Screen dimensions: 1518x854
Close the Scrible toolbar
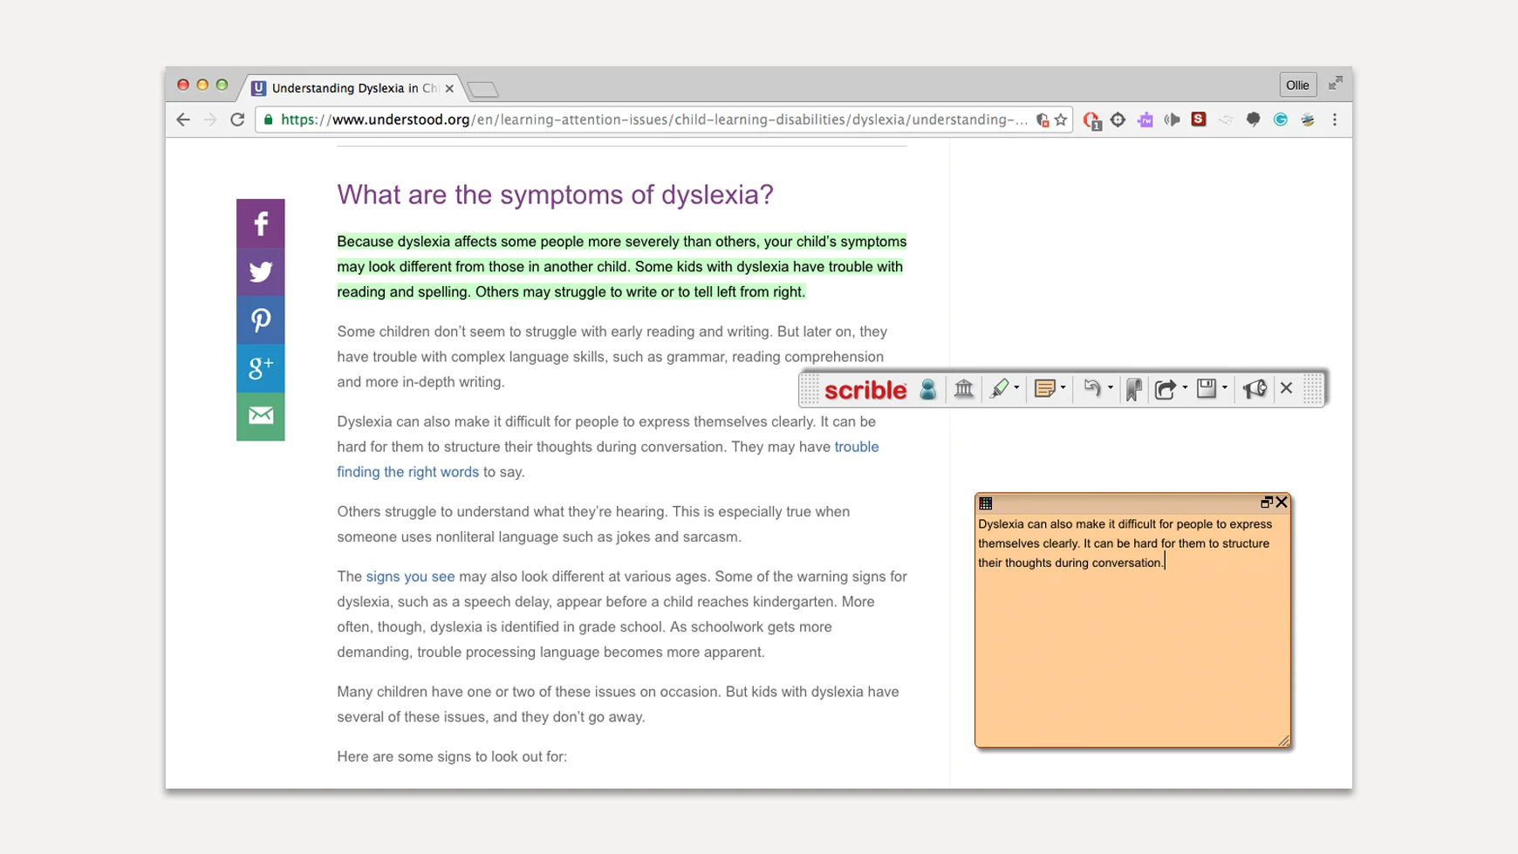pos(1286,388)
